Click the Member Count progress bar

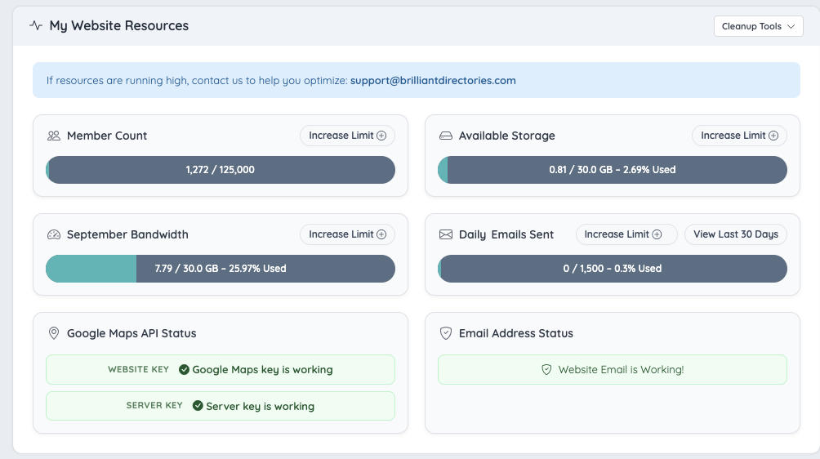click(221, 170)
